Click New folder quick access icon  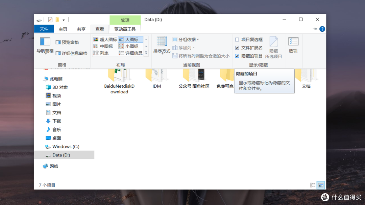pos(57,20)
